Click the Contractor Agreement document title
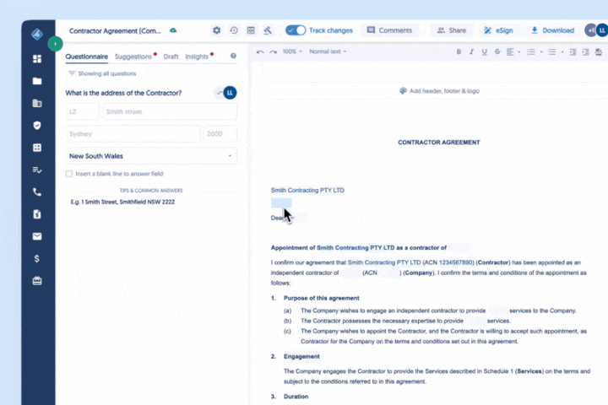This screenshot has height=405, width=608. [115, 30]
